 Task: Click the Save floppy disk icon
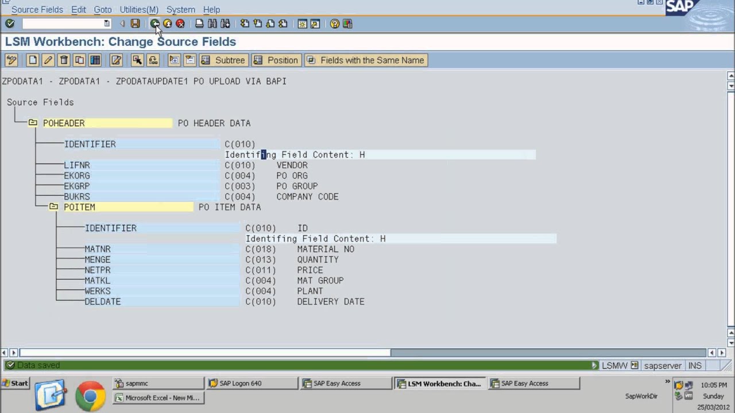point(135,24)
